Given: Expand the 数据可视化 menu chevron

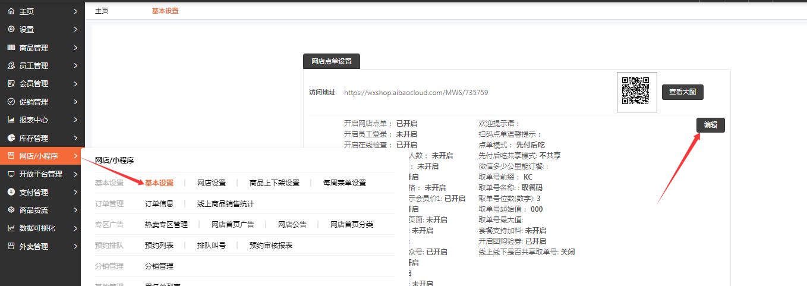Looking at the screenshot, I should 75,228.
